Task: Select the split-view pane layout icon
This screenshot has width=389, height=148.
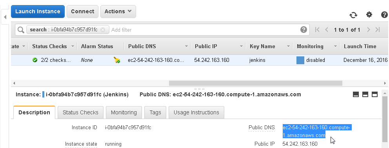Action: pos(365,94)
